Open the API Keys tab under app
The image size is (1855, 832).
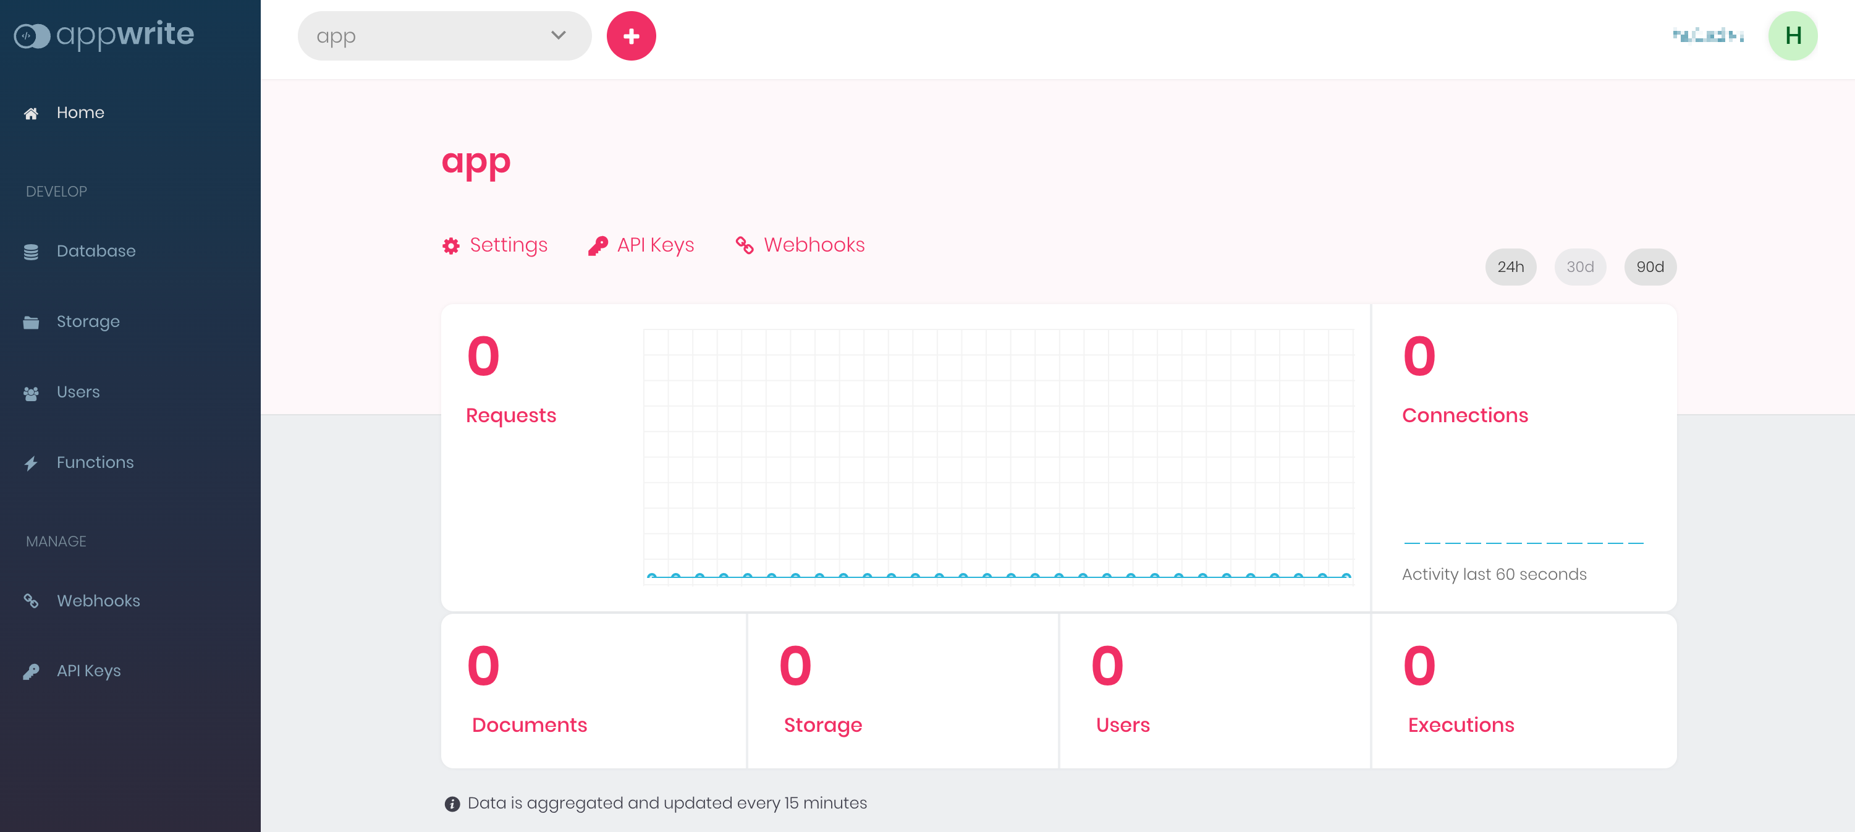(641, 245)
